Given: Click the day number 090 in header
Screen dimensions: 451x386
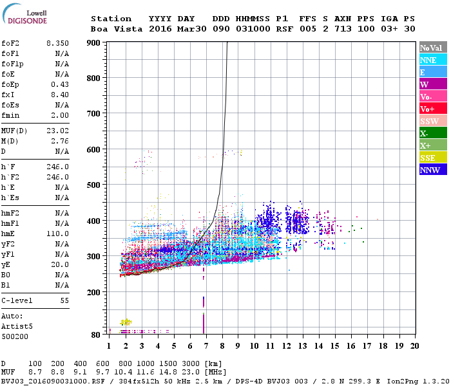Looking at the screenshot, I should (x=221, y=29).
